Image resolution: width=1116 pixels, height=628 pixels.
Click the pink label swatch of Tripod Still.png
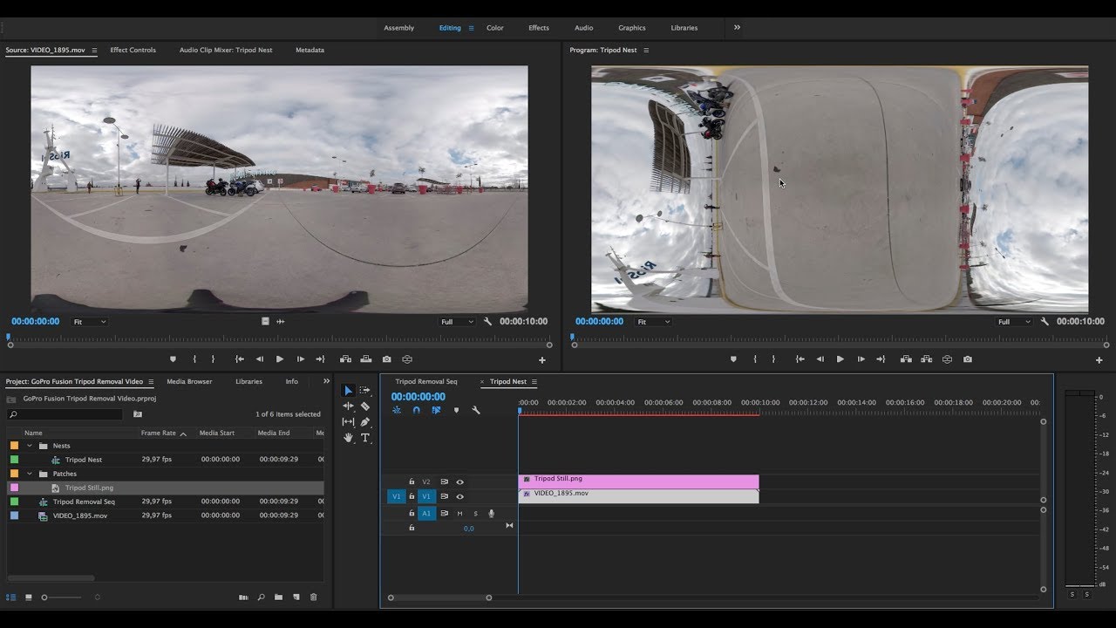click(14, 488)
